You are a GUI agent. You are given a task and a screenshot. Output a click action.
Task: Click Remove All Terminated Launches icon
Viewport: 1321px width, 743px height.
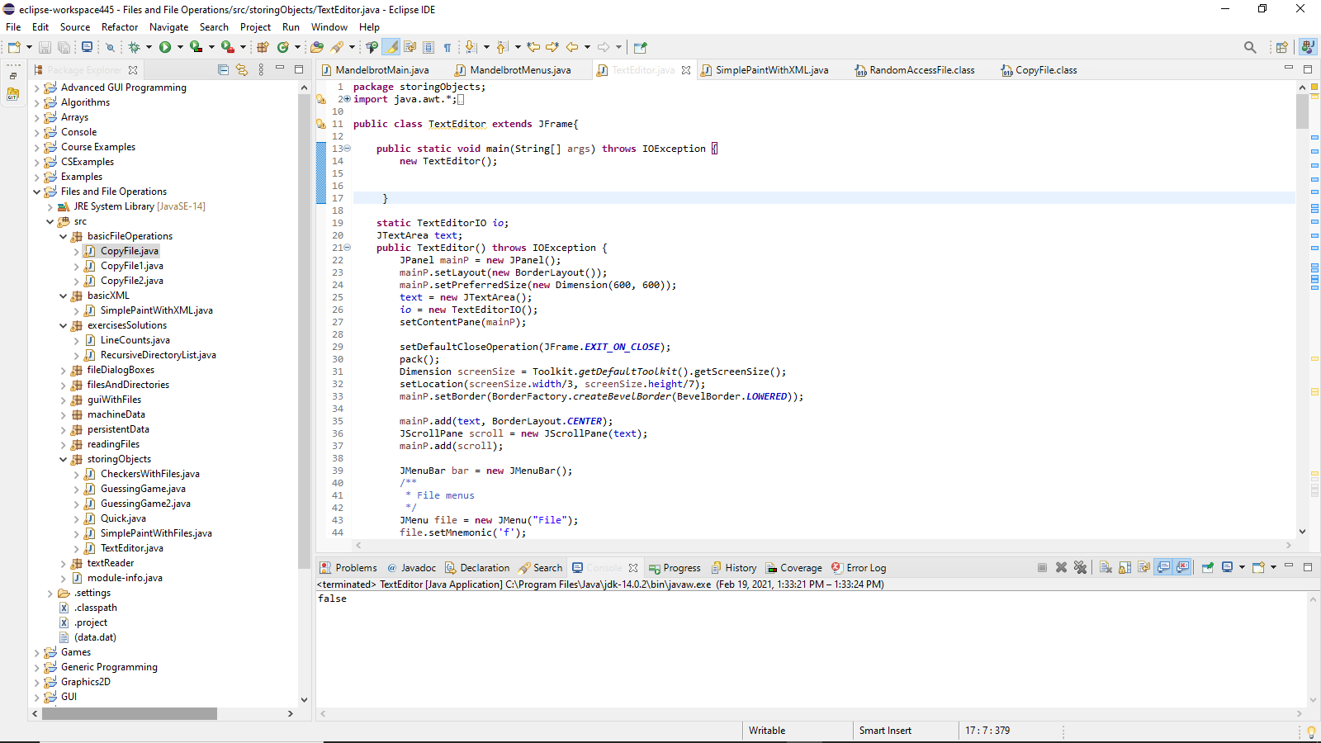point(1080,568)
